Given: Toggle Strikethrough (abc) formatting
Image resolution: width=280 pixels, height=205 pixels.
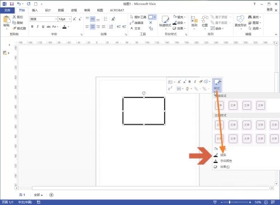Looking at the screenshot, I should tap(49, 27).
